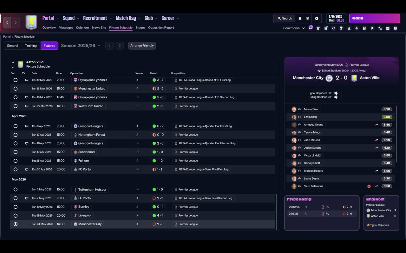Image resolution: width=406 pixels, height=253 pixels.
Task: Click the Manchester City badge in match panel
Action: 329,78
